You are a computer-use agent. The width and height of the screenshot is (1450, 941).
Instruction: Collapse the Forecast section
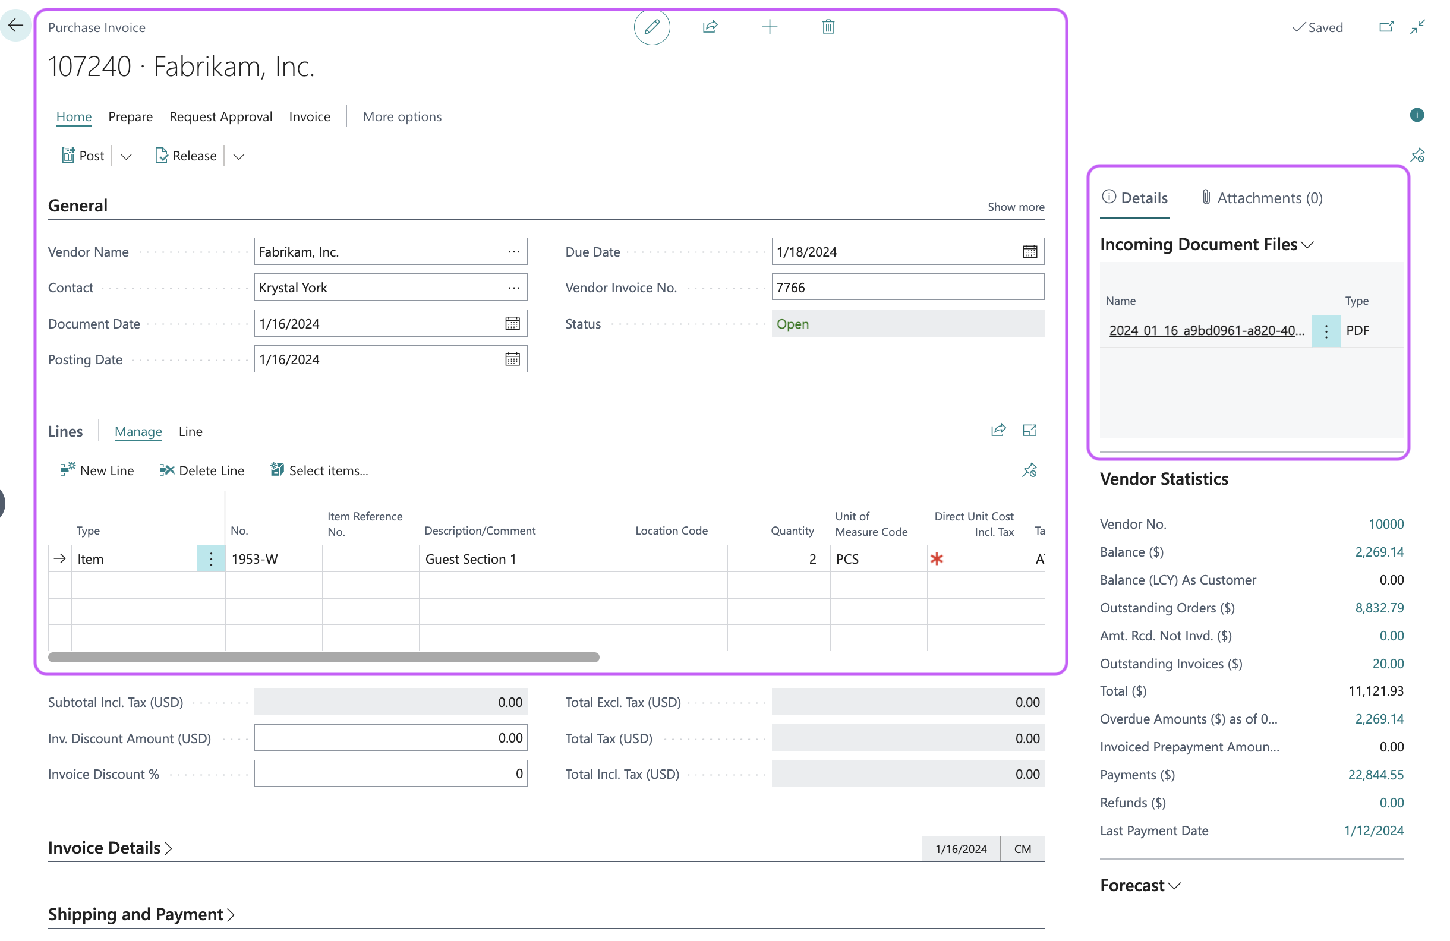[x=1140, y=885]
